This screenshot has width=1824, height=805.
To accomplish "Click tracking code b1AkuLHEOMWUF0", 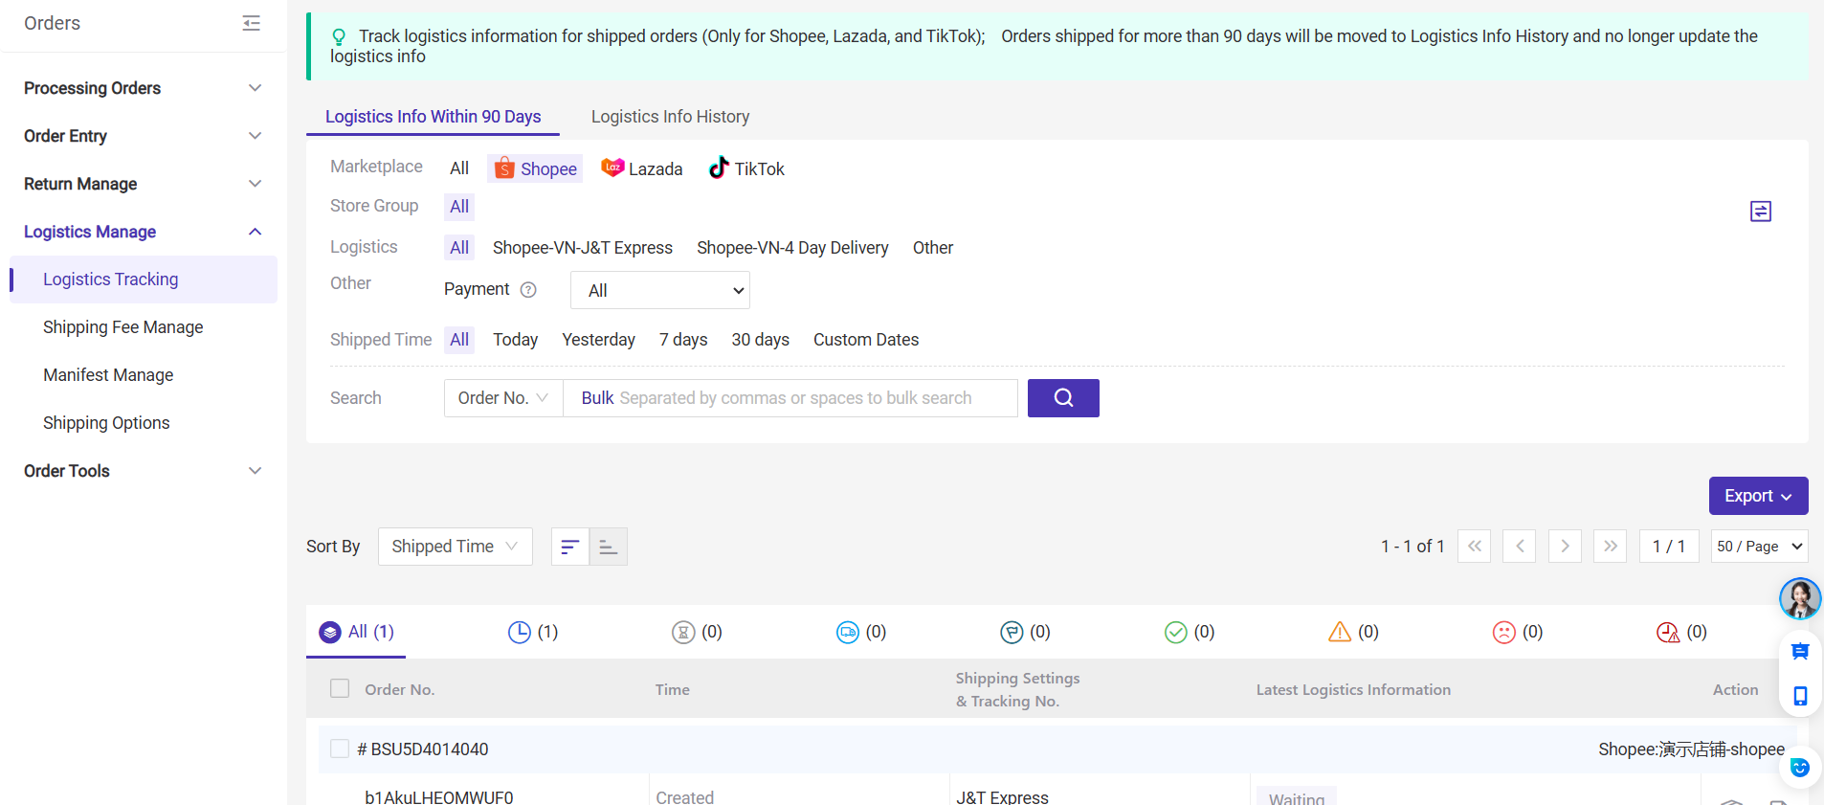I will pos(439,797).
